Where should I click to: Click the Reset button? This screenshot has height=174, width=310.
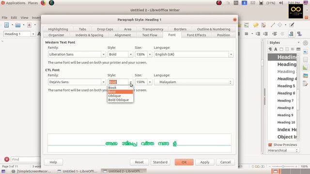tap(139, 162)
